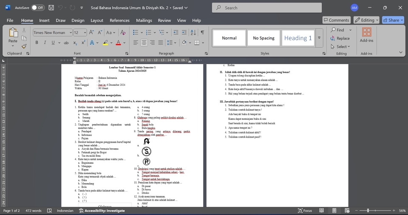This screenshot has height=215, width=408.
Task: Expand the Styles gallery
Action: click(x=319, y=38)
